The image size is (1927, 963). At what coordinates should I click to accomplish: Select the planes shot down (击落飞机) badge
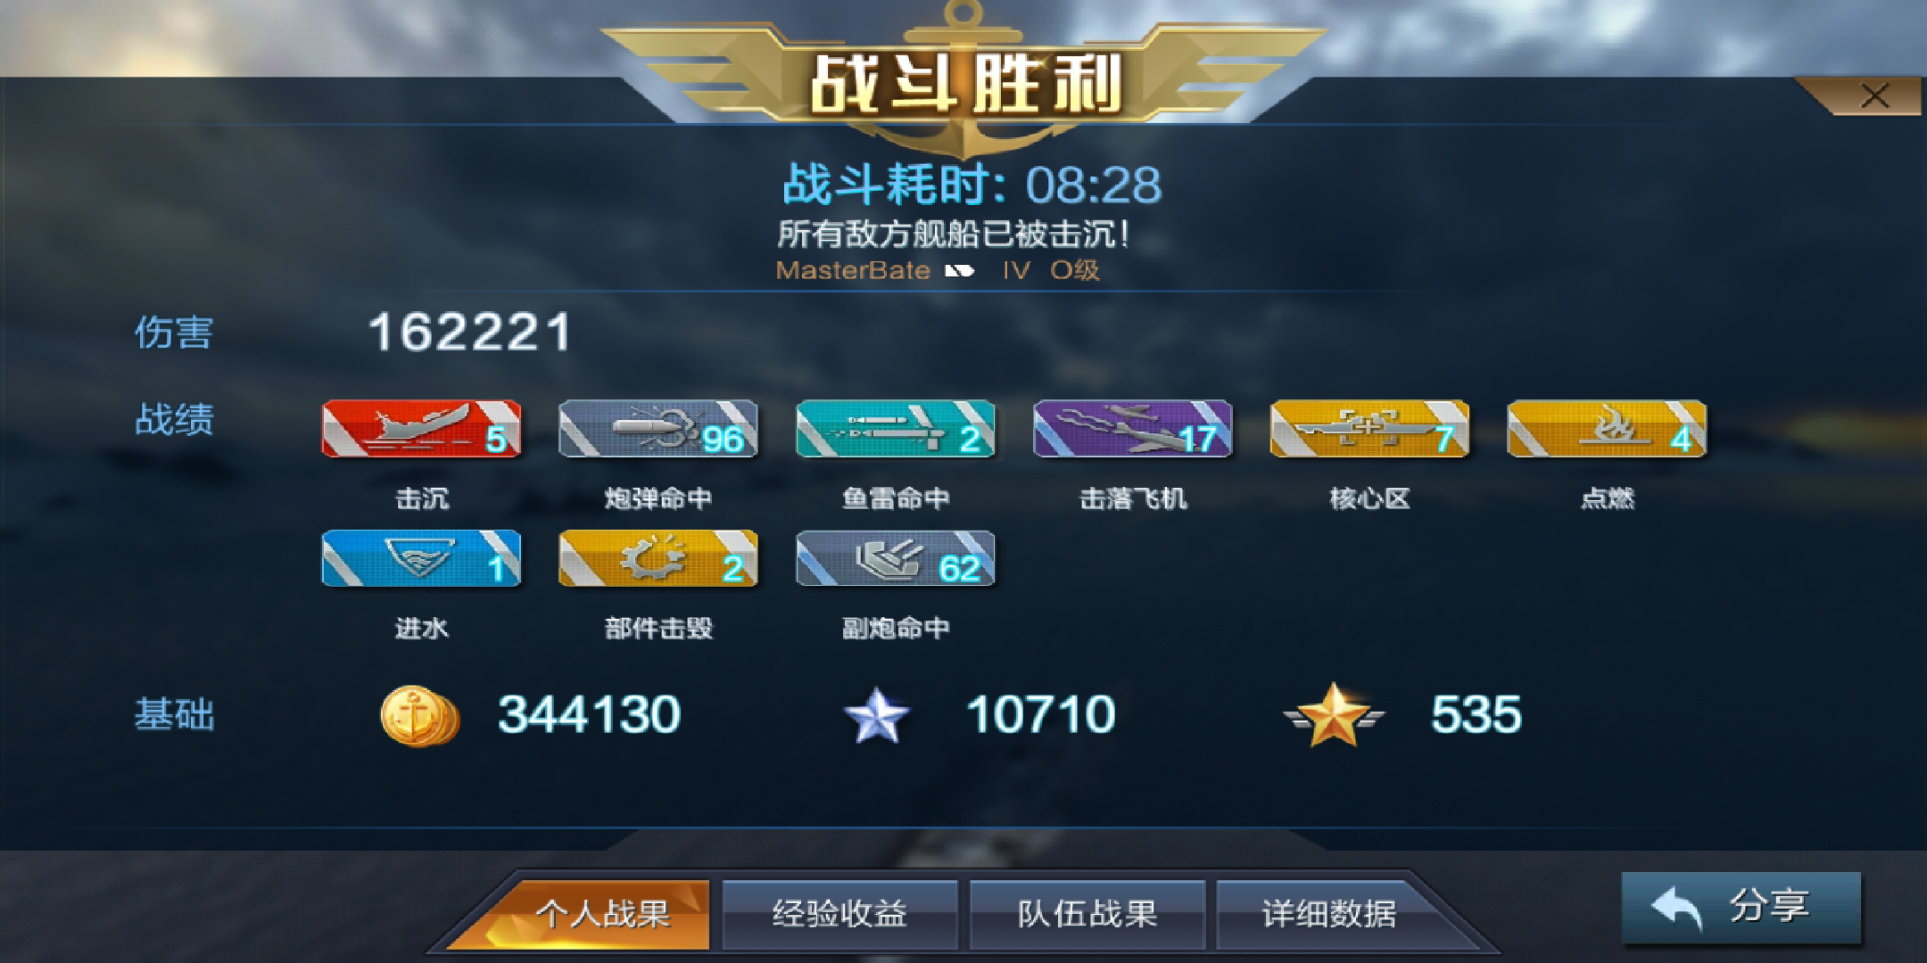[x=1133, y=429]
